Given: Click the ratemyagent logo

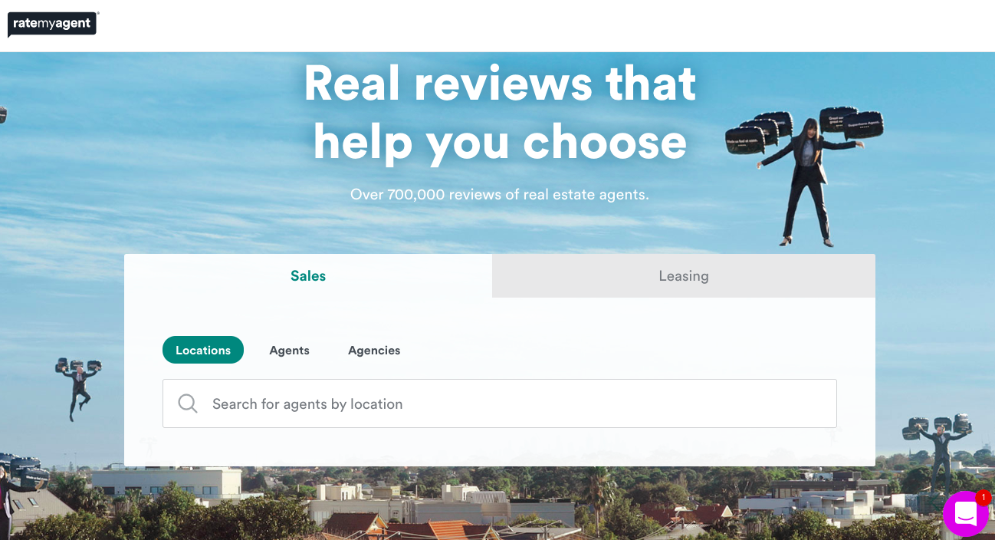Looking at the screenshot, I should click(53, 25).
